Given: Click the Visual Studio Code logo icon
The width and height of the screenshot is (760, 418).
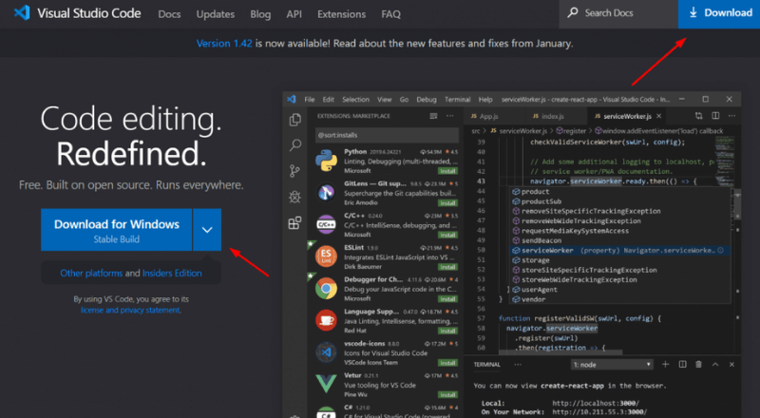Looking at the screenshot, I should point(22,13).
